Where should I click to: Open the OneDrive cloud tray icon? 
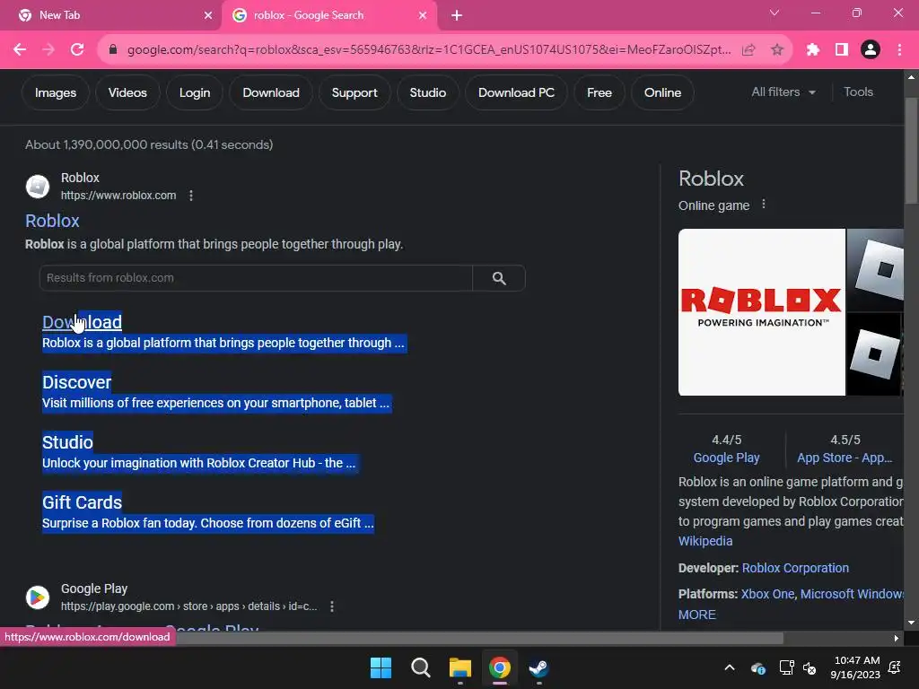coord(757,667)
